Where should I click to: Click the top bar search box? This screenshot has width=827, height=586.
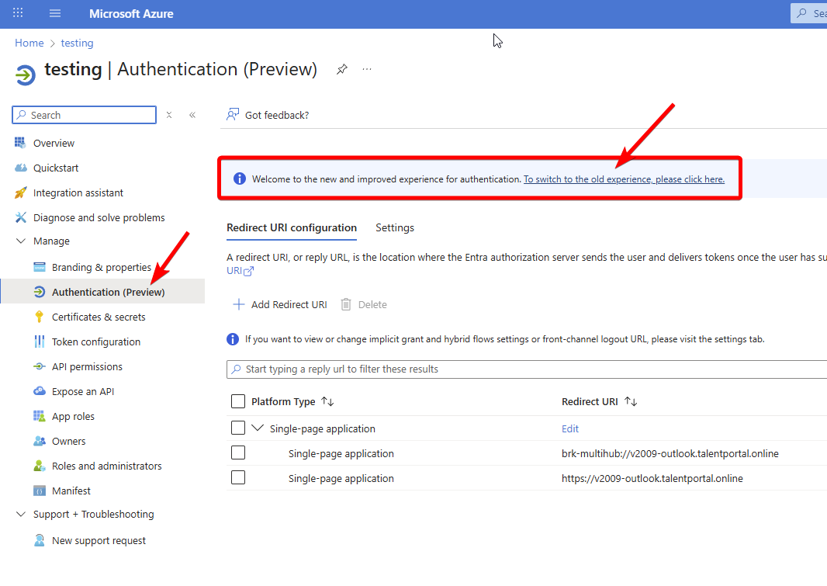tap(808, 13)
